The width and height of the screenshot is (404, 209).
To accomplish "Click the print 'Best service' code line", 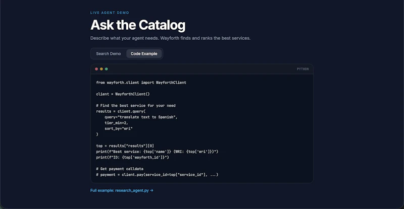I will click(x=157, y=152).
